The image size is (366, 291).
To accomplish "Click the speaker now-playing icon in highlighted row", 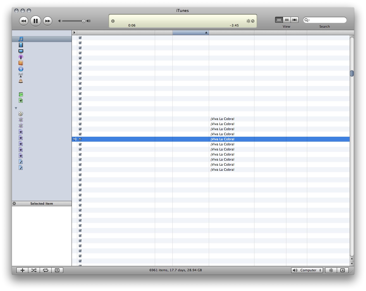I will (75, 139).
